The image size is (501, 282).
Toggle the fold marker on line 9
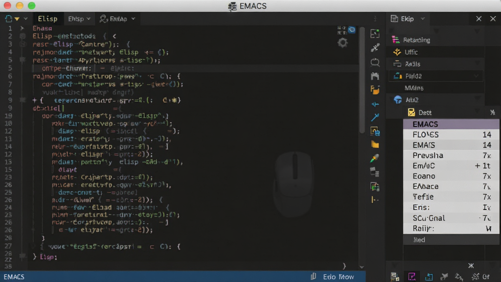pyautogui.click(x=23, y=100)
